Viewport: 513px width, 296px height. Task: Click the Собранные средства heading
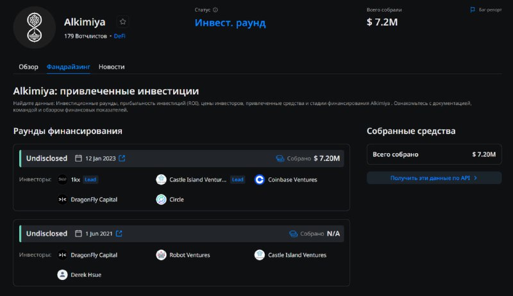(x=411, y=131)
